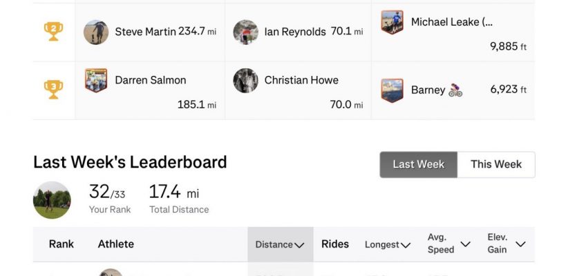
Task: Open Ian Reynolds' profile avatar
Action: (x=245, y=32)
